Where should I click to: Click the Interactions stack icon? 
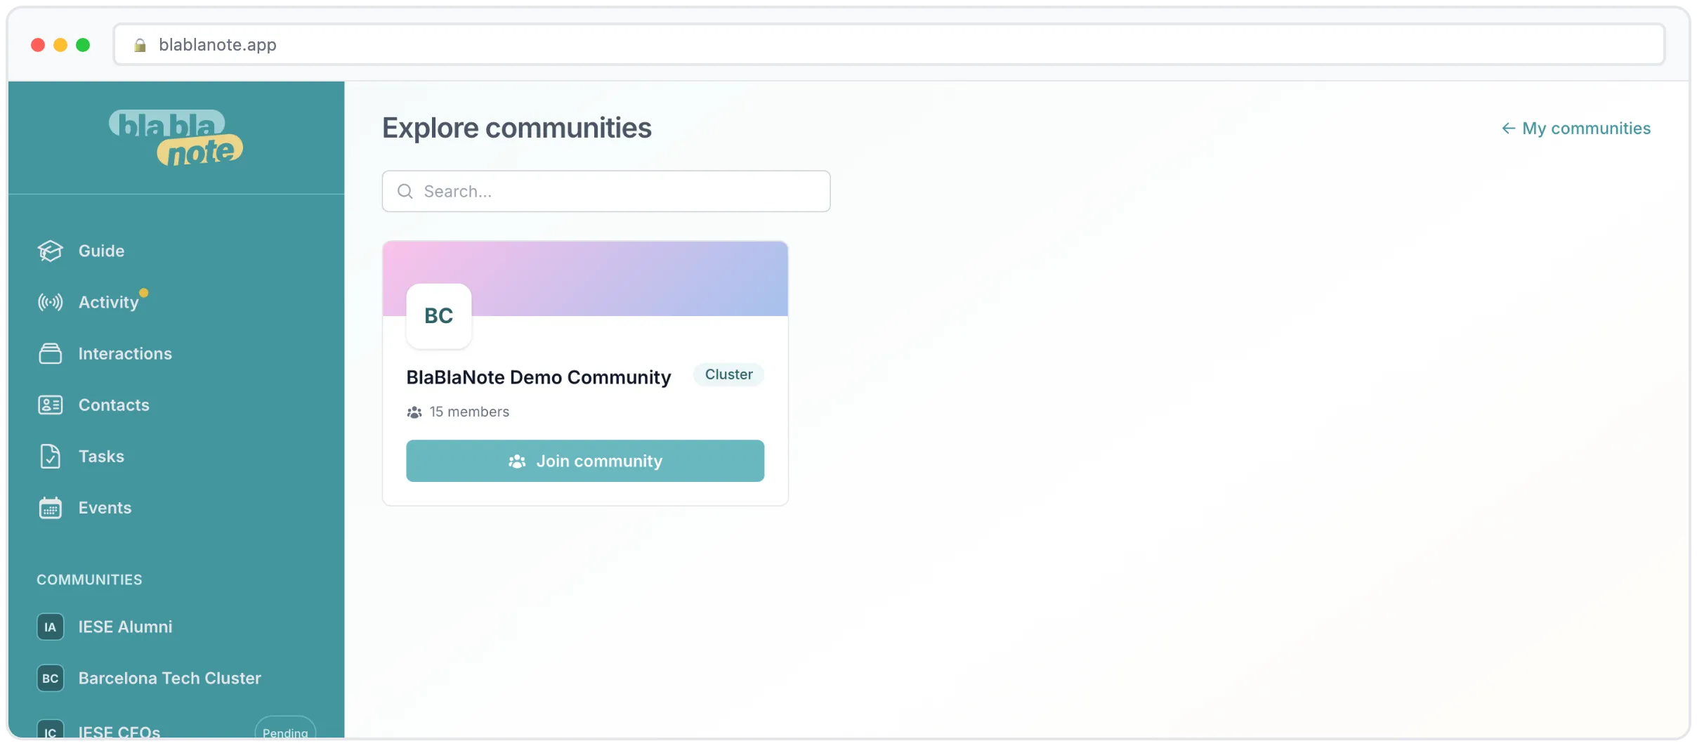point(50,353)
